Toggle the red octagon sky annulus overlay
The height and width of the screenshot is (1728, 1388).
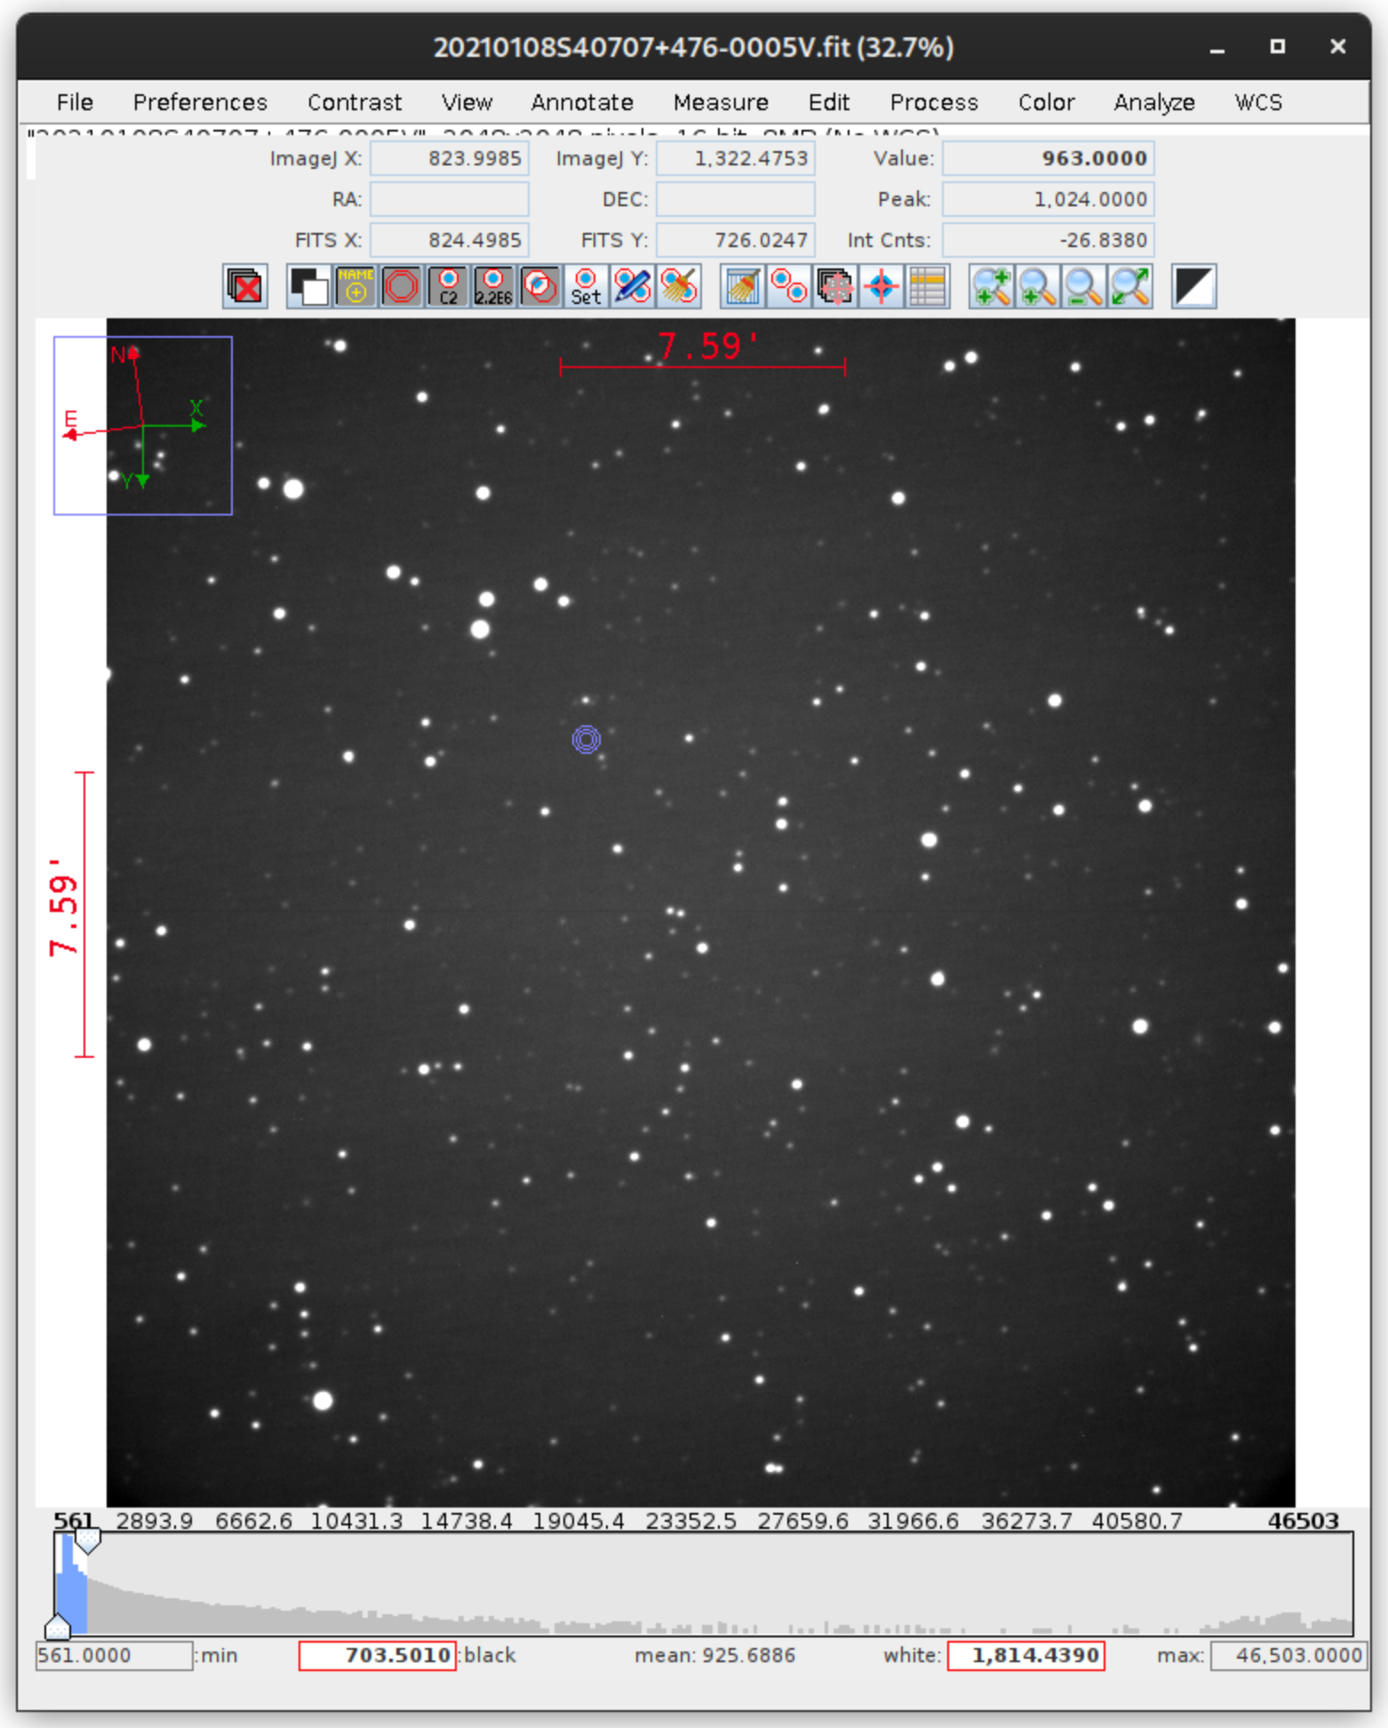click(402, 287)
